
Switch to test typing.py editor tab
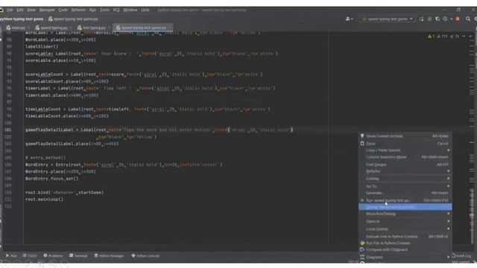pos(93,28)
